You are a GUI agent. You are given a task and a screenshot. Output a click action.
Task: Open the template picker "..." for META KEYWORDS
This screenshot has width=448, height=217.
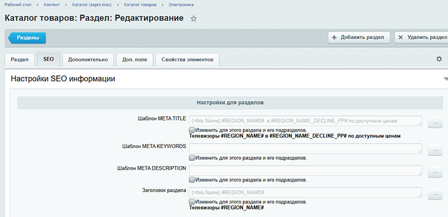click(x=435, y=150)
